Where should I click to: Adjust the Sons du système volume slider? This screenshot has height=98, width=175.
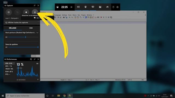23,47
